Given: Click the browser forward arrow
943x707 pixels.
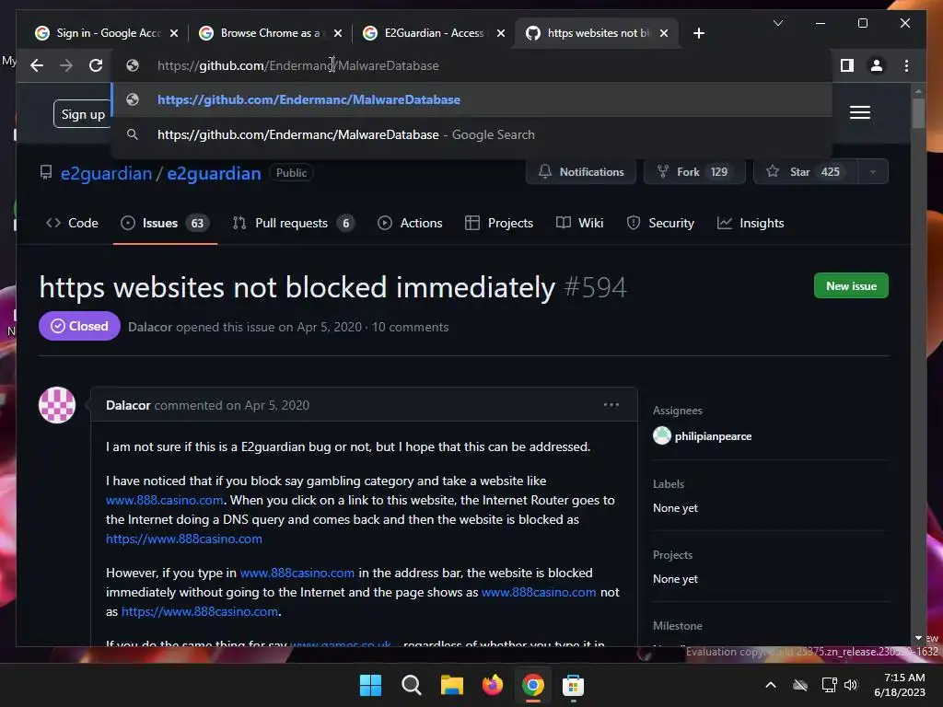Looking at the screenshot, I should pyautogui.click(x=66, y=65).
